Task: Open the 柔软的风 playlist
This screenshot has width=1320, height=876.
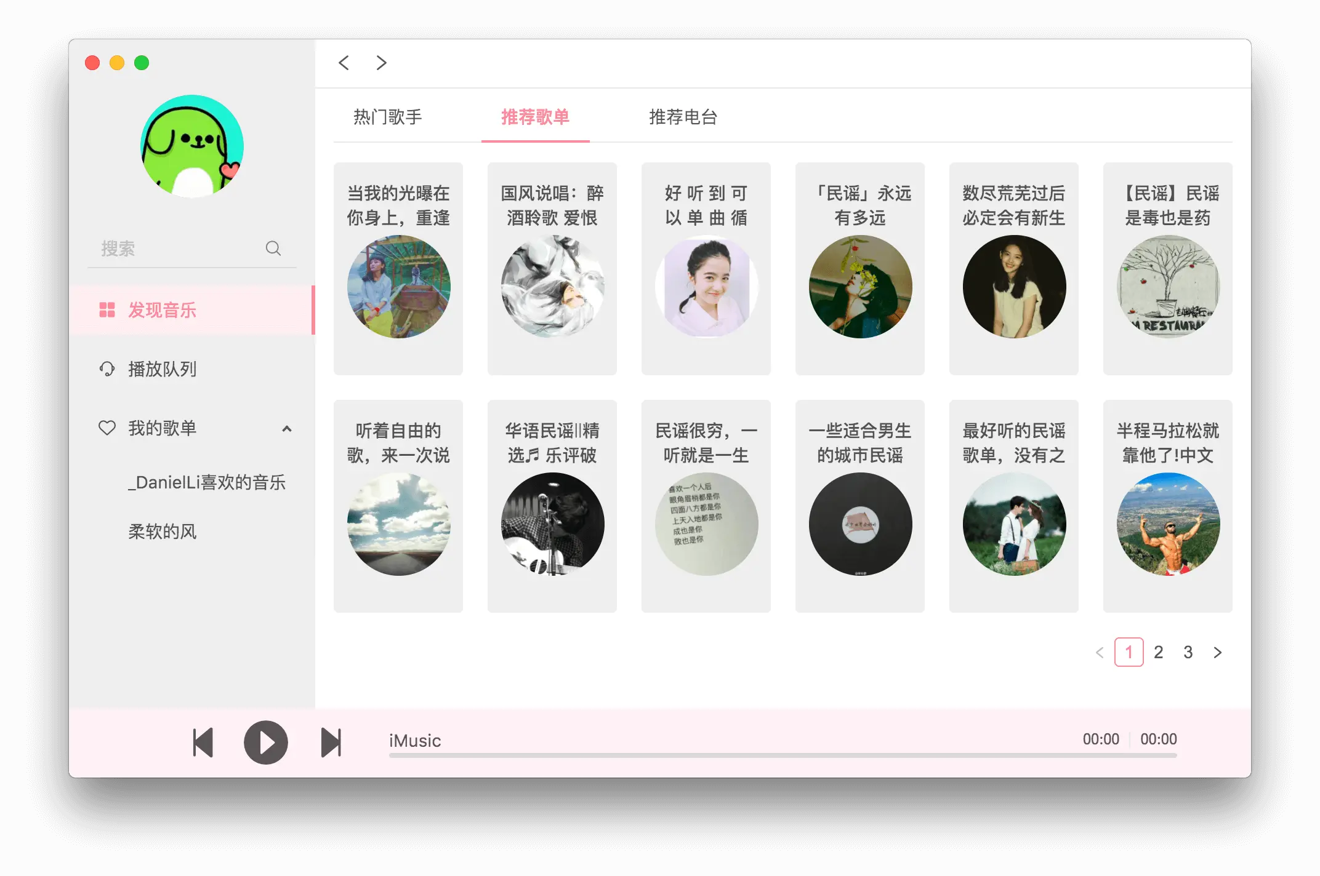Action: tap(162, 532)
